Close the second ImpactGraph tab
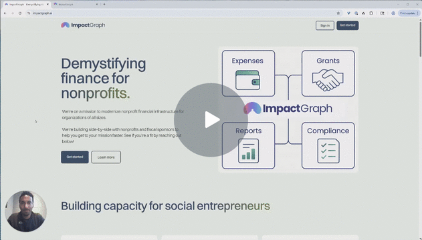The height and width of the screenshot is (240, 422). point(97,4)
